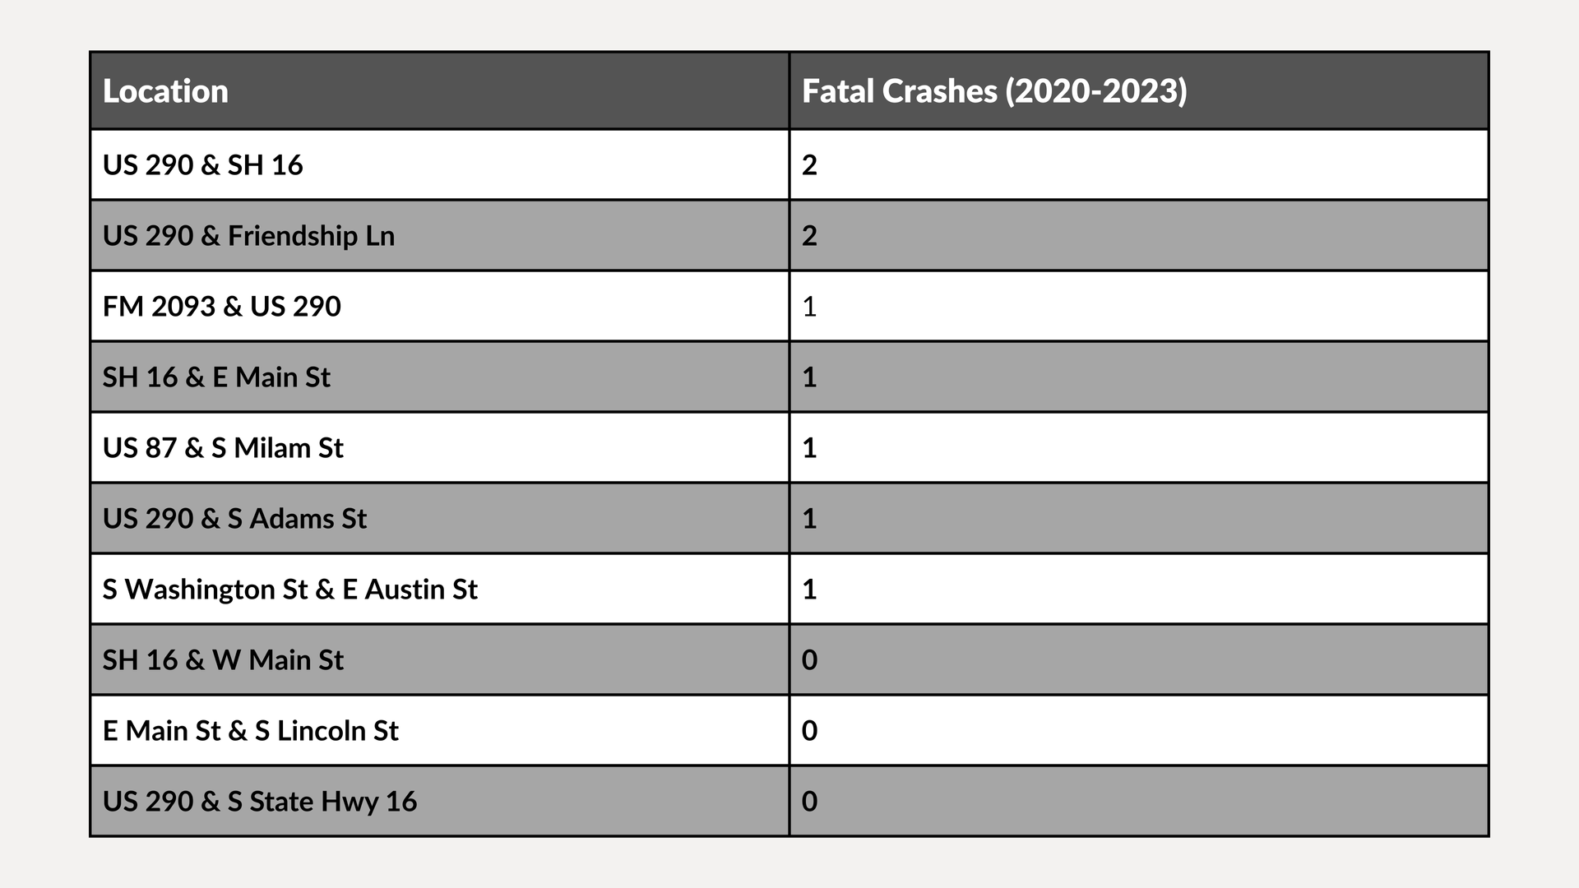Select the E Main St & S Lincoln St cell
The width and height of the screenshot is (1579, 888).
(439, 730)
